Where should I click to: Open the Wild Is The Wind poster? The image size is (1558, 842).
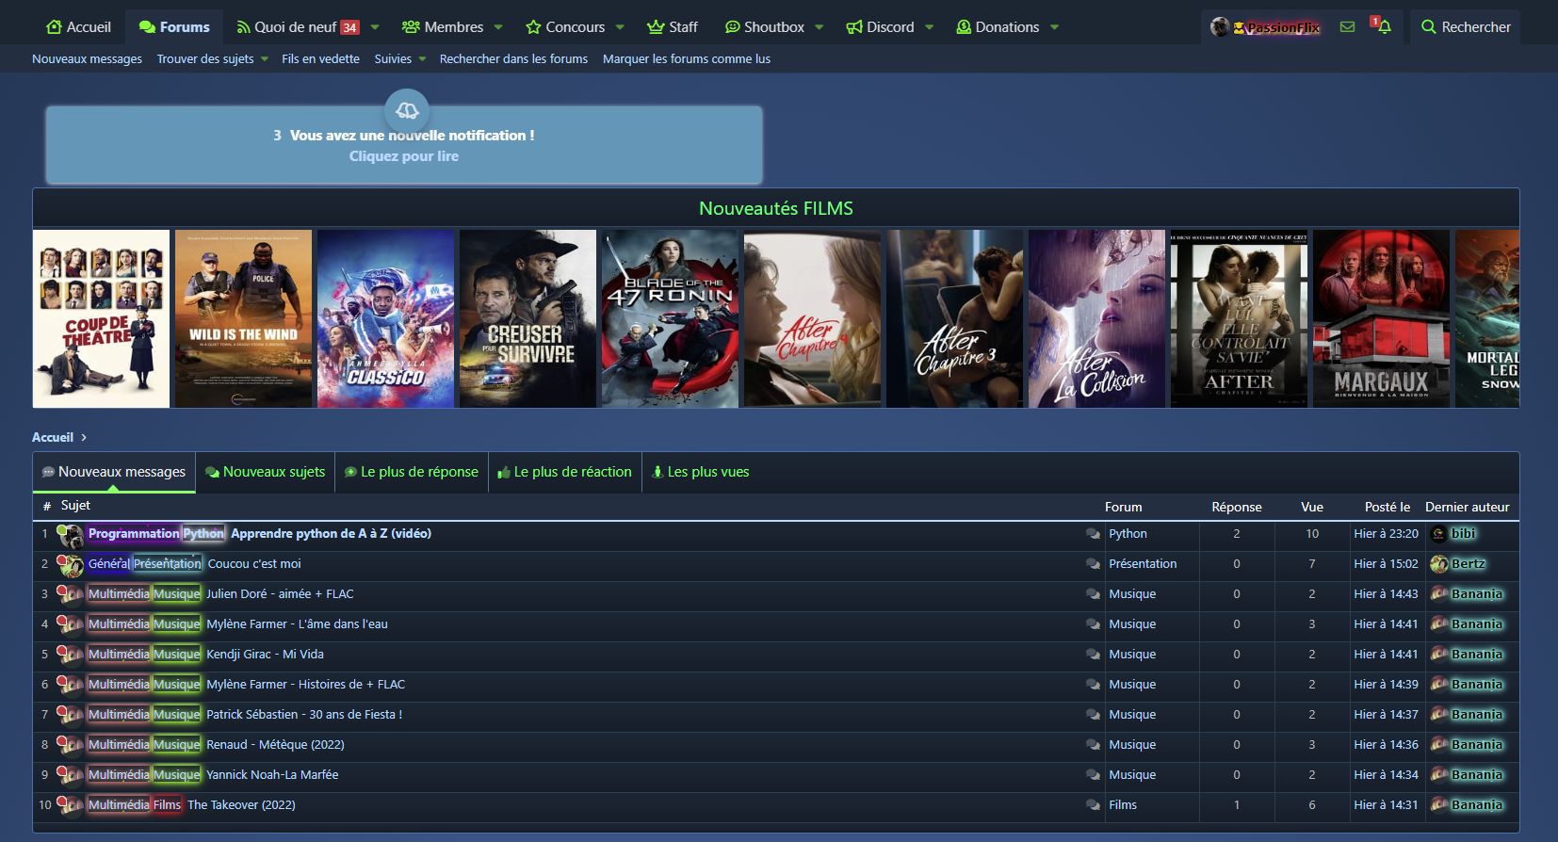point(243,318)
